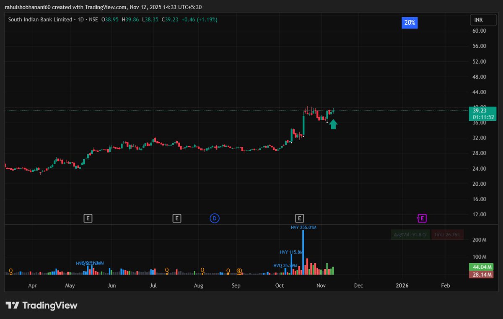Click the close value C39.23

[x=171, y=20]
